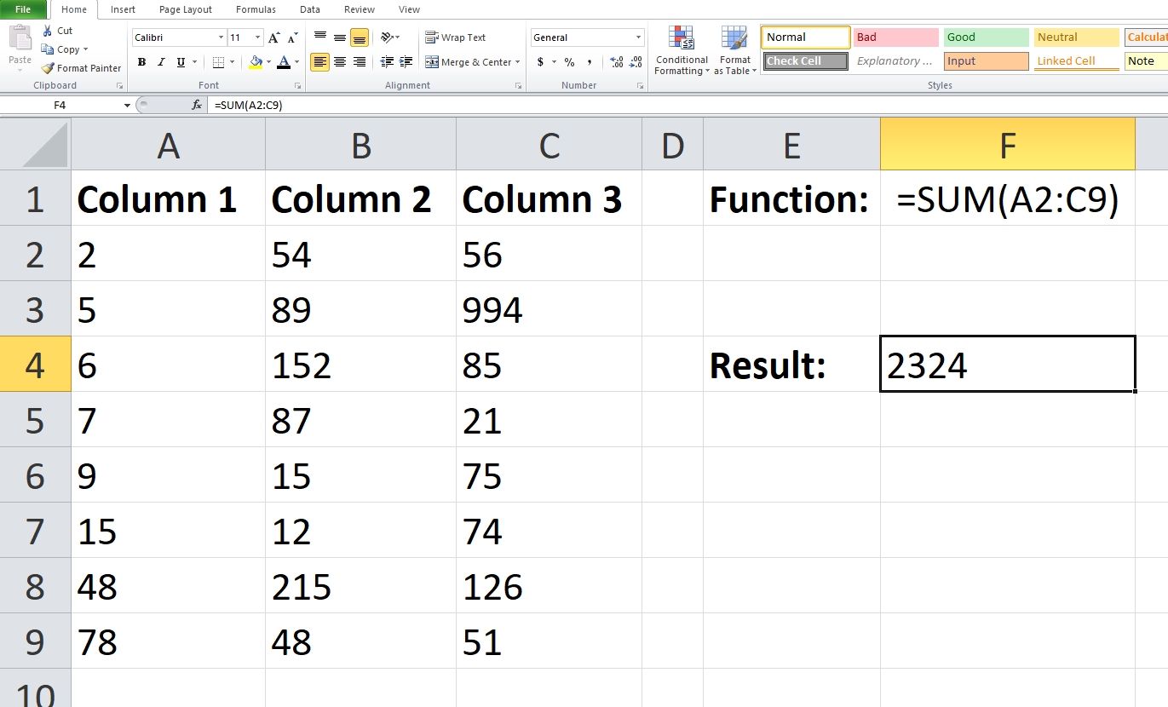Open font size 11 dropdown

tap(258, 37)
